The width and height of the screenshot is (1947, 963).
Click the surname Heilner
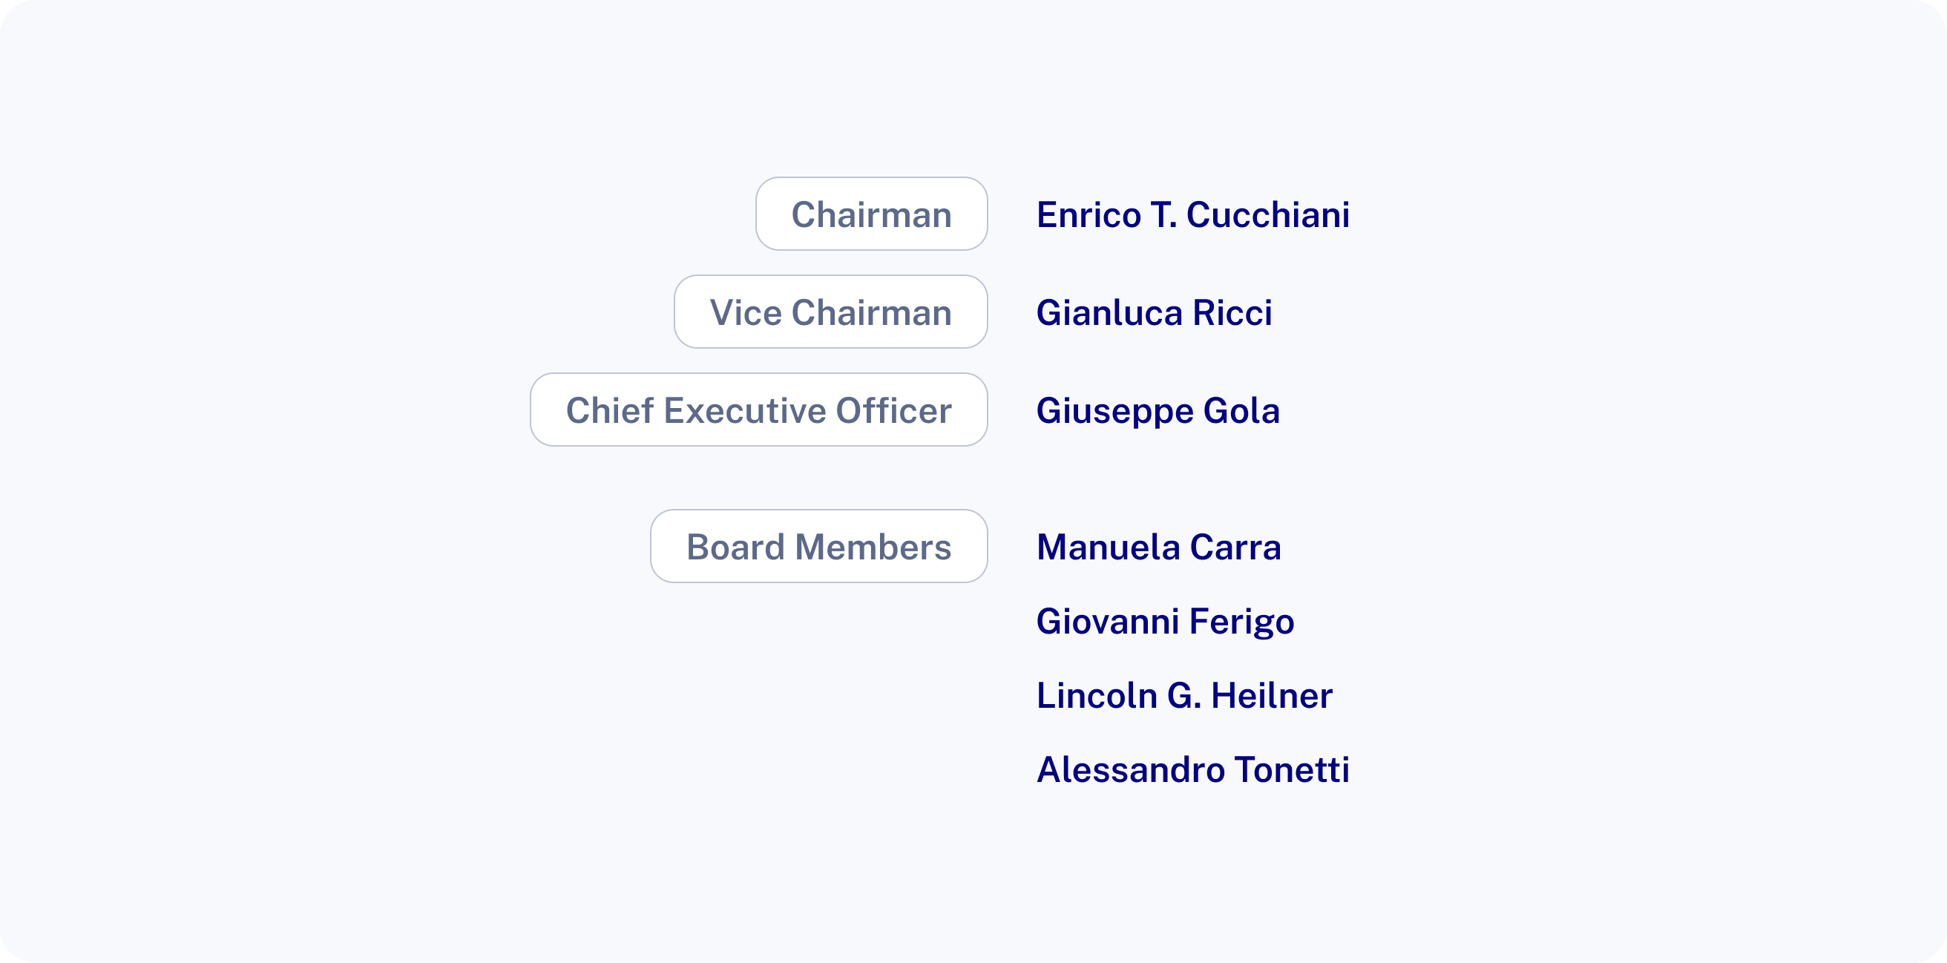tap(1271, 695)
